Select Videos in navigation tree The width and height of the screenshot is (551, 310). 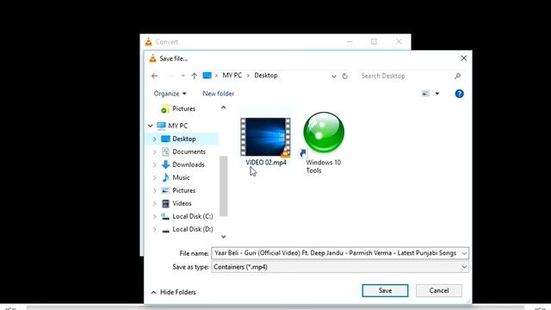point(176,203)
